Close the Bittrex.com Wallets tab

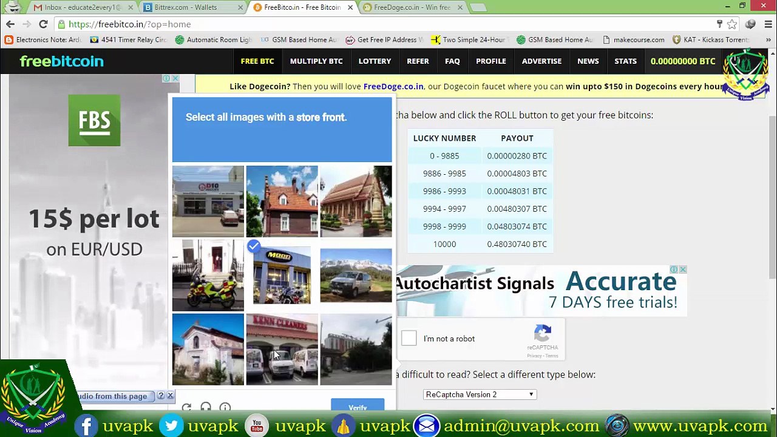[x=240, y=7]
